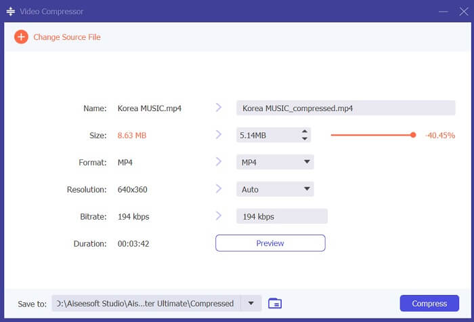Click the arrow icon in Name row
474x322 pixels.
218,108
